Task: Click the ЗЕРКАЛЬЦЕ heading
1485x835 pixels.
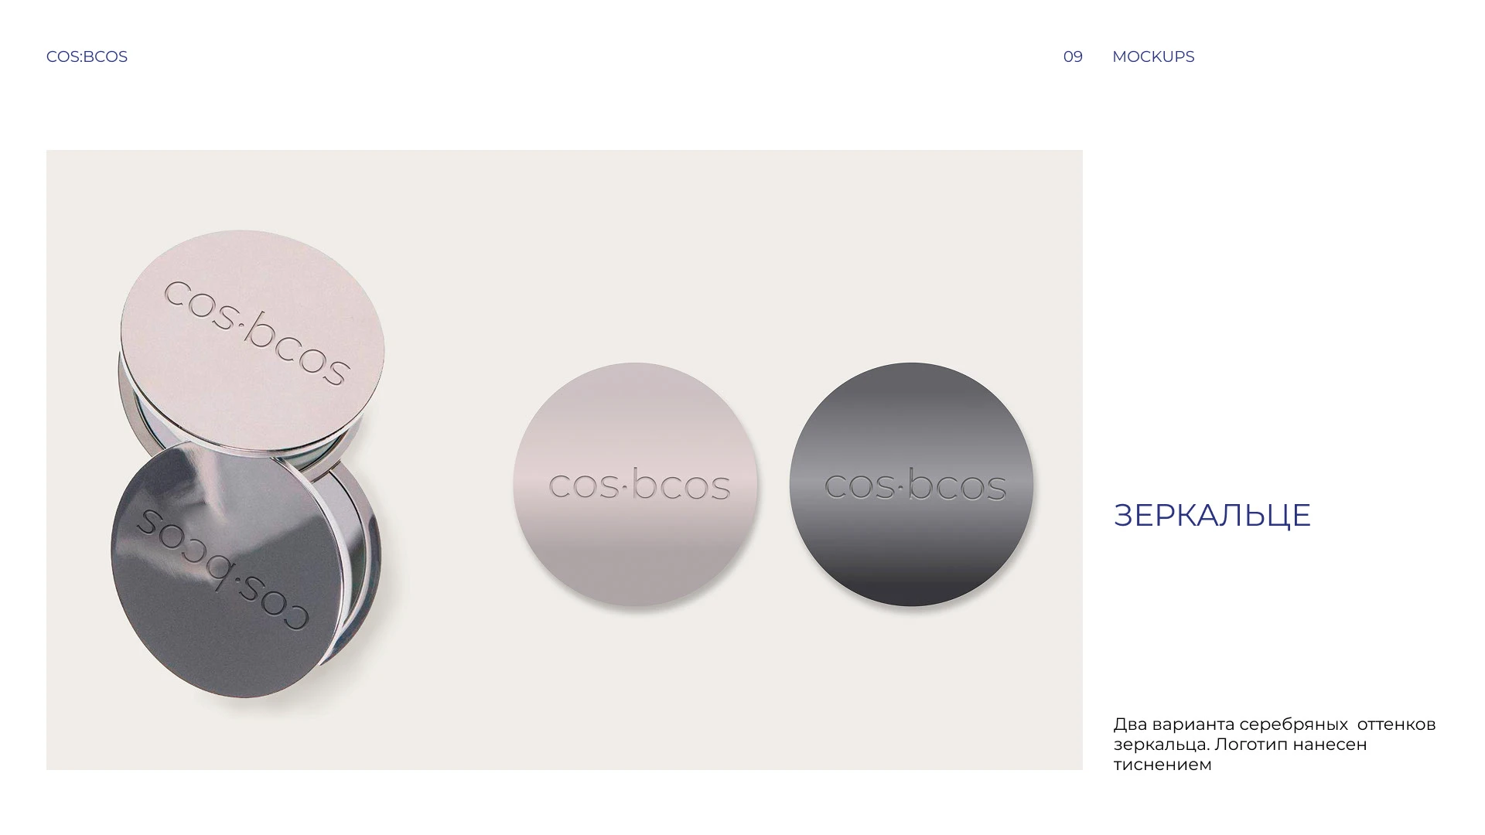Action: (x=1212, y=515)
